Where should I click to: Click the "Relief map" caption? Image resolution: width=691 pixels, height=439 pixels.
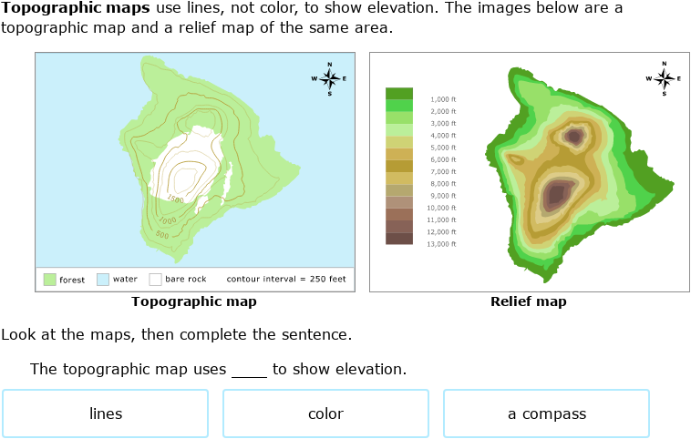click(528, 301)
